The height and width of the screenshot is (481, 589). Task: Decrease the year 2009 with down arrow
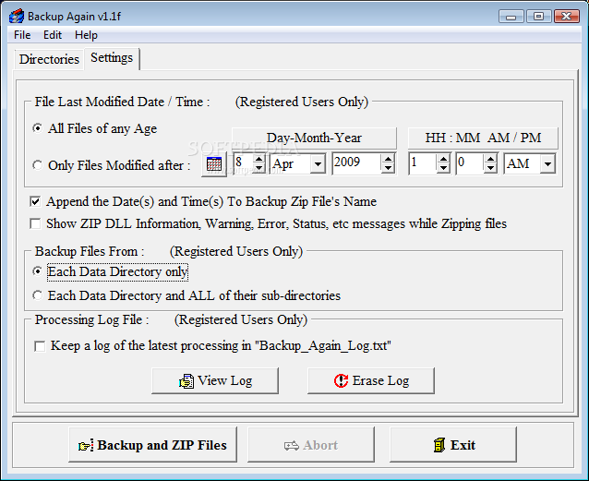[x=388, y=168]
